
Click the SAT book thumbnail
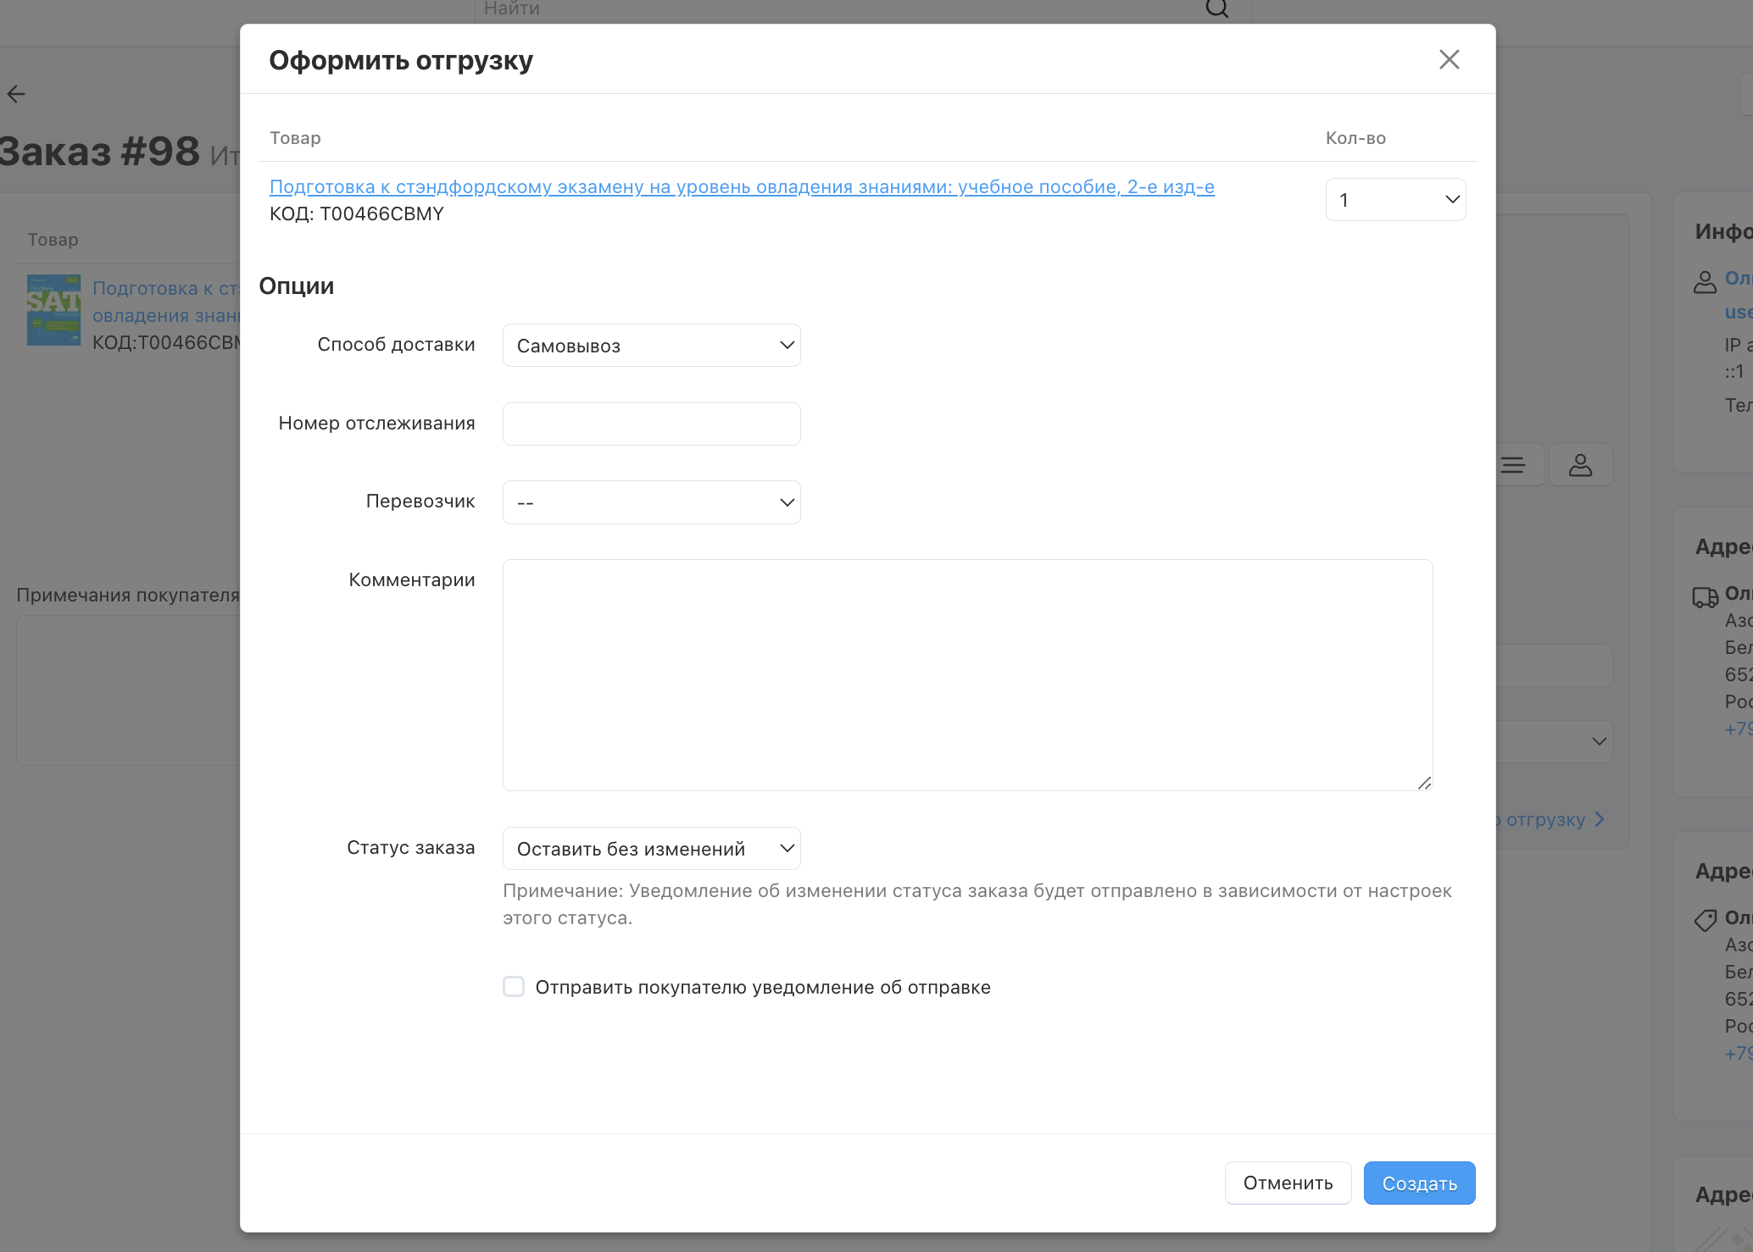53,309
